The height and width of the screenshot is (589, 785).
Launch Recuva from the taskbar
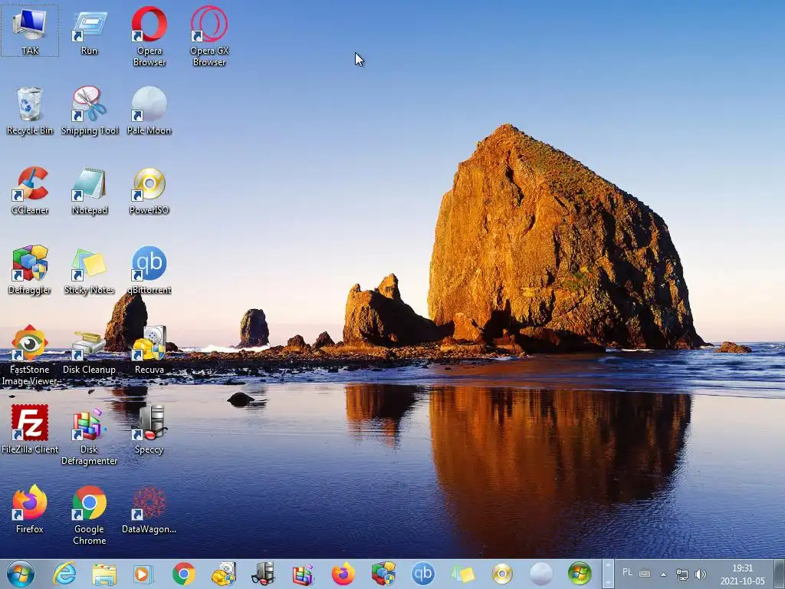pos(223,574)
